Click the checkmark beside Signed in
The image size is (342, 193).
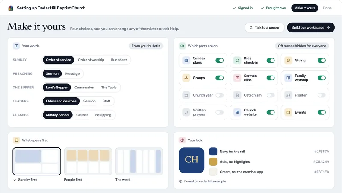tap(234, 8)
